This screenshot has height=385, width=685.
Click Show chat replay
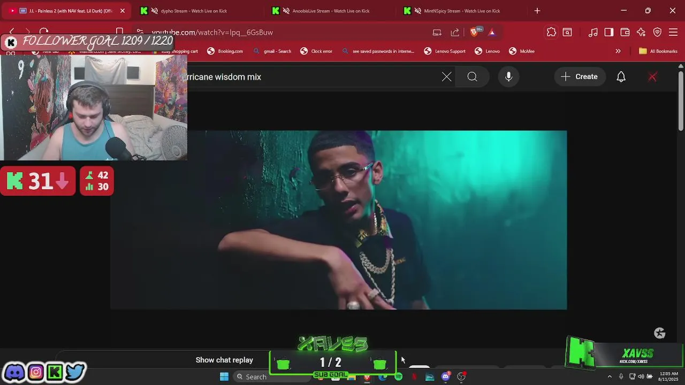[224, 360]
